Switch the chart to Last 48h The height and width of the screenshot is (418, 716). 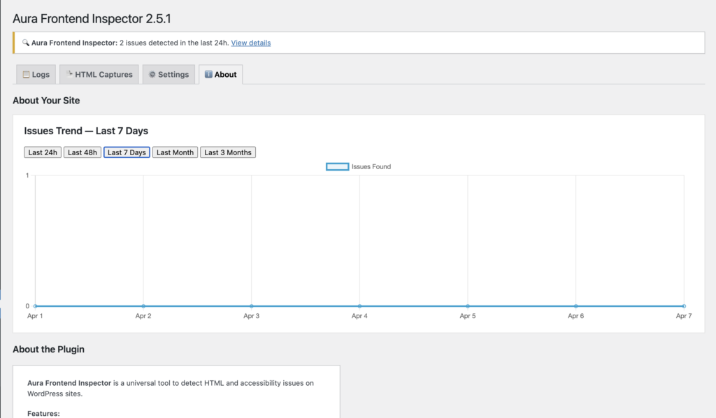(x=83, y=152)
